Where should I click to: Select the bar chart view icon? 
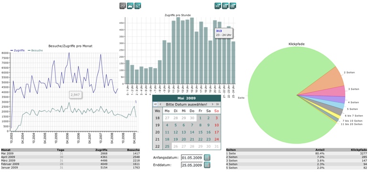pos(138,6)
